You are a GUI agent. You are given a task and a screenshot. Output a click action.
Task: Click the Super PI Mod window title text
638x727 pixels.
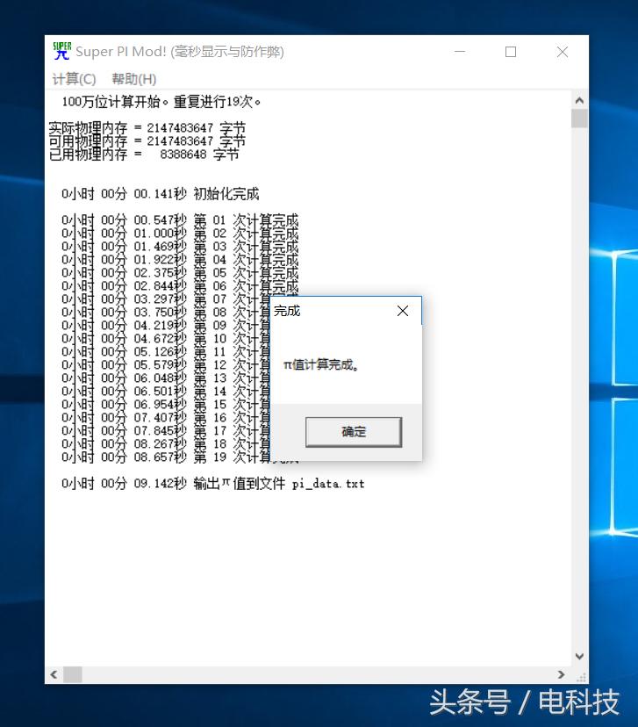pos(180,52)
